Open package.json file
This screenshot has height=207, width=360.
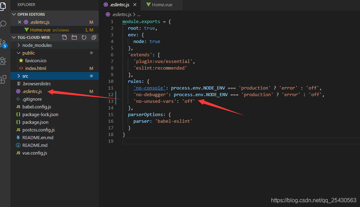(x=55, y=122)
